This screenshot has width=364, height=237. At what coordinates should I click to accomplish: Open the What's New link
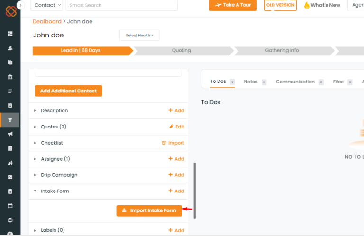325,5
